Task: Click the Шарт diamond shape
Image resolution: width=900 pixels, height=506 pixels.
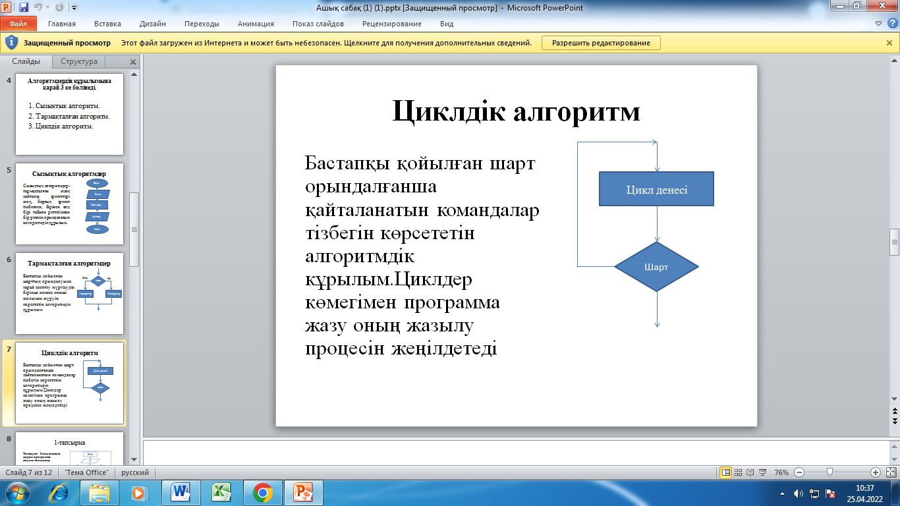Action: tap(657, 267)
